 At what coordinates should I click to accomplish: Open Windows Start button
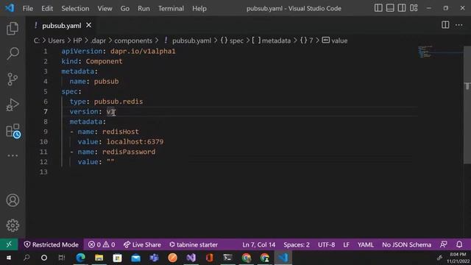click(9, 258)
